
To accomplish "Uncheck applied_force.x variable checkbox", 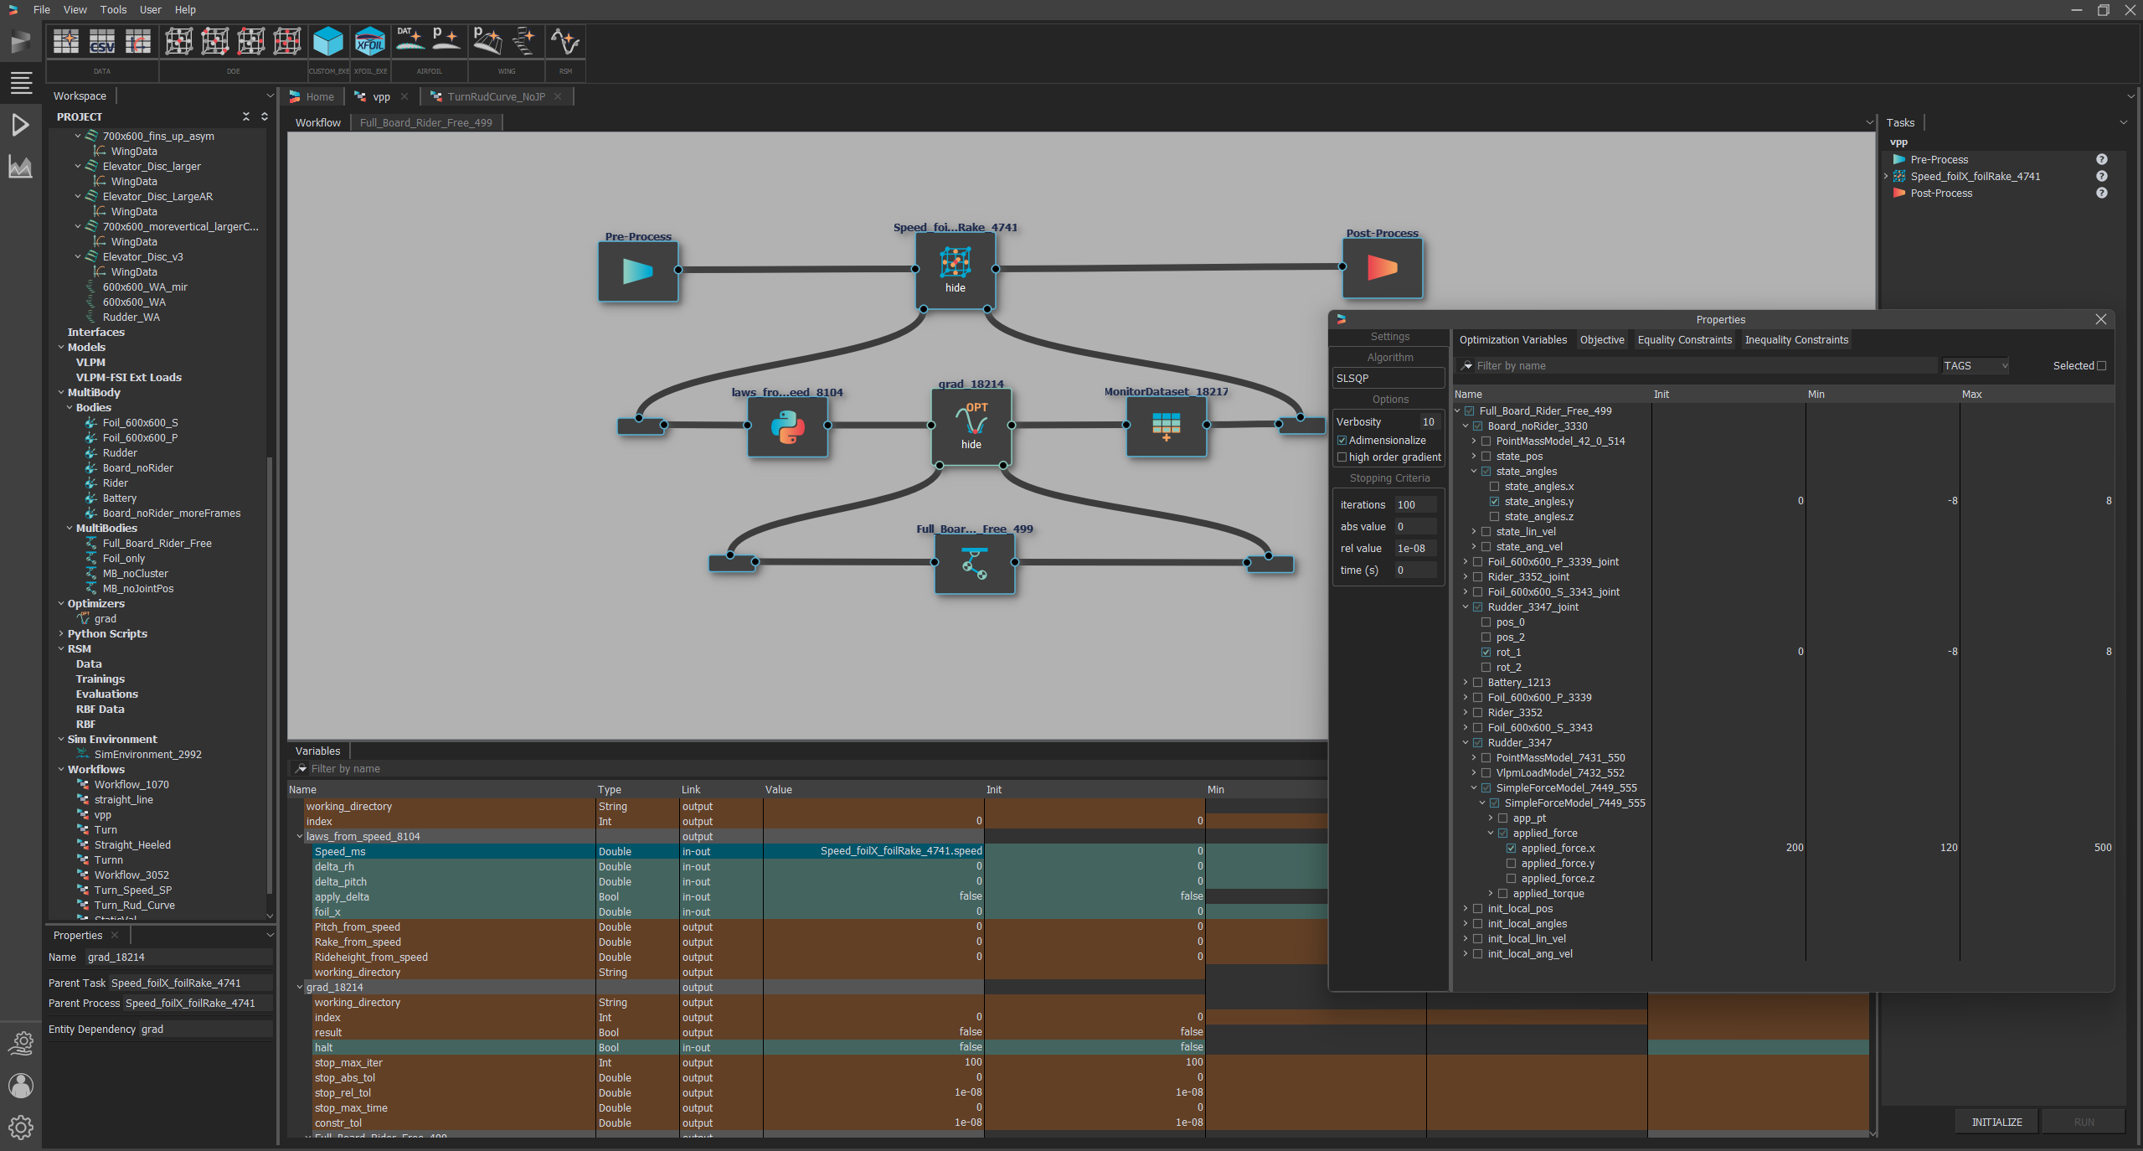I will [x=1511, y=849].
